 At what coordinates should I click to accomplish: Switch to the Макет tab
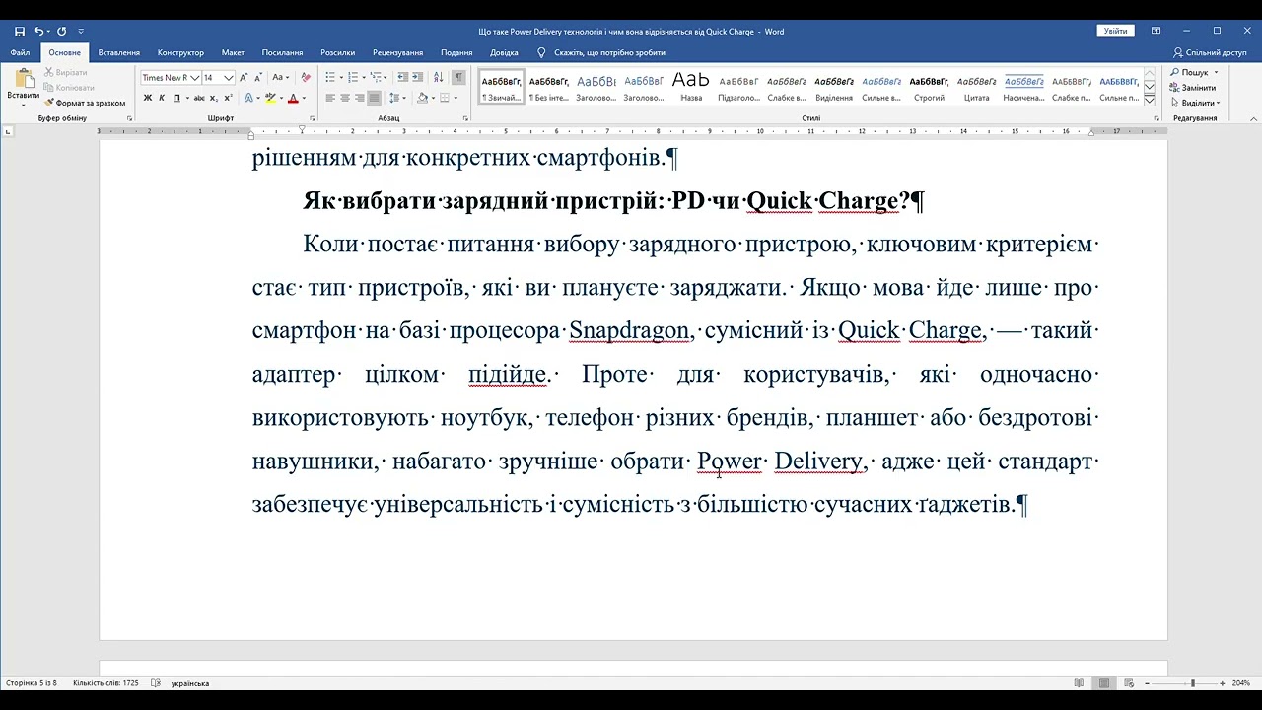233,52
